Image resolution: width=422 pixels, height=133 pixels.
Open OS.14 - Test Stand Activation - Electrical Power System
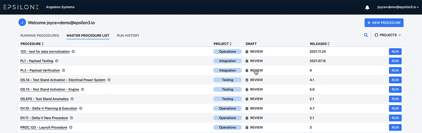[x=63, y=80]
